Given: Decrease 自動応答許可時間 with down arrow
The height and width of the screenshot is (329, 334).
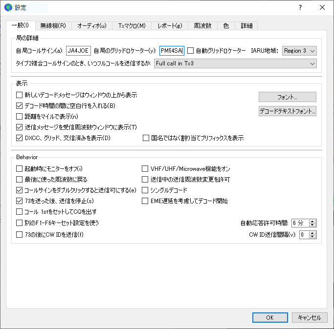Looking at the screenshot, I should [x=312, y=225].
